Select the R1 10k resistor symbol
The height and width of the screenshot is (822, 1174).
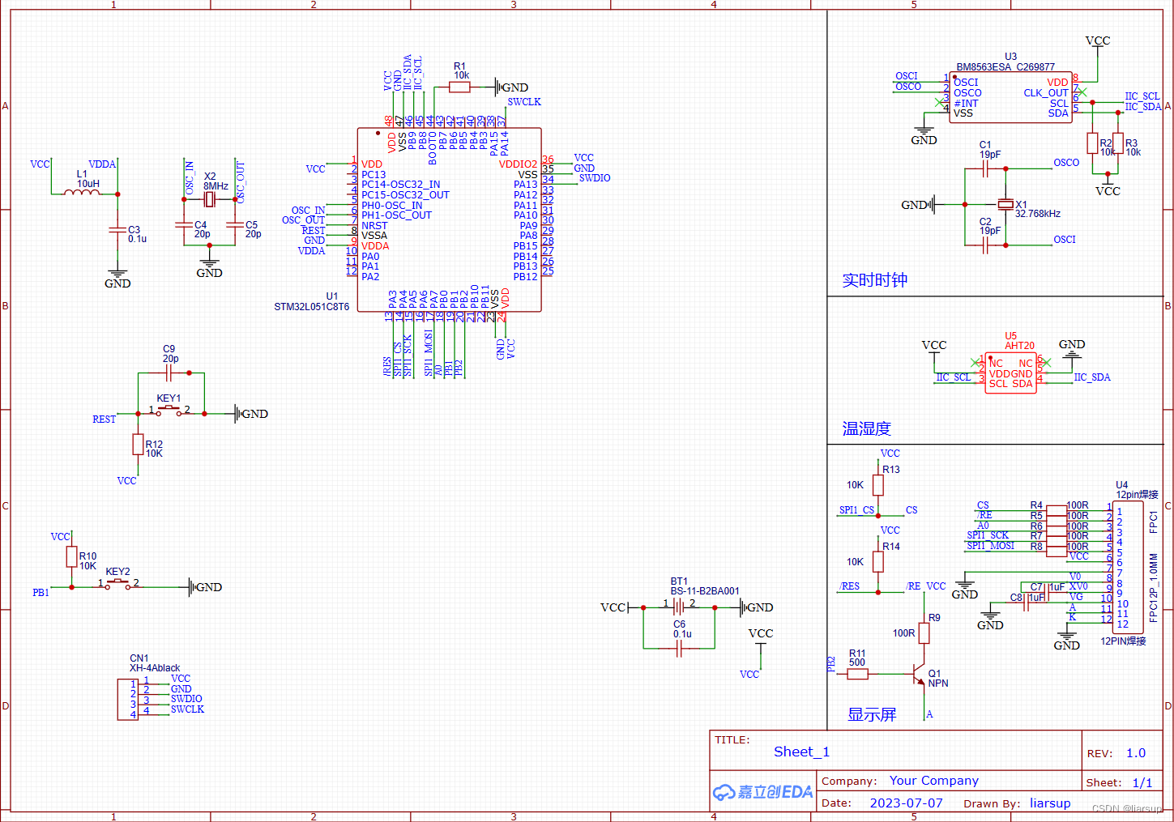(459, 87)
